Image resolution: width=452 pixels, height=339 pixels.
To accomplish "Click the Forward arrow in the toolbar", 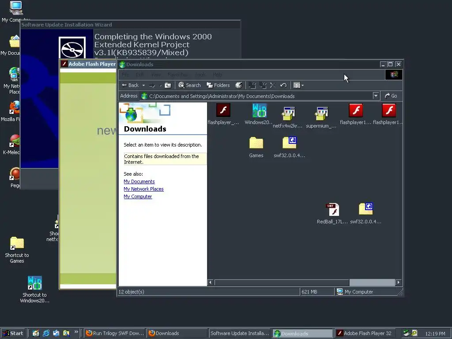I will pos(152,85).
